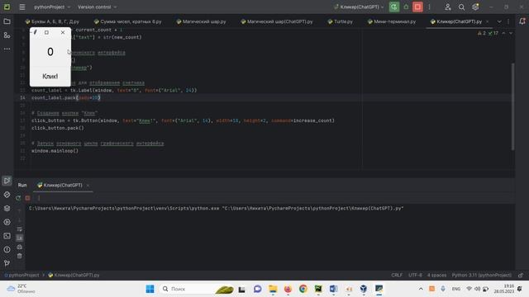Click the counter label 0 in tkinter window

pos(50,52)
